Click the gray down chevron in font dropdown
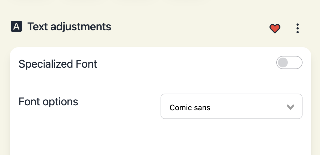The width and height of the screenshot is (320, 155). click(x=290, y=107)
